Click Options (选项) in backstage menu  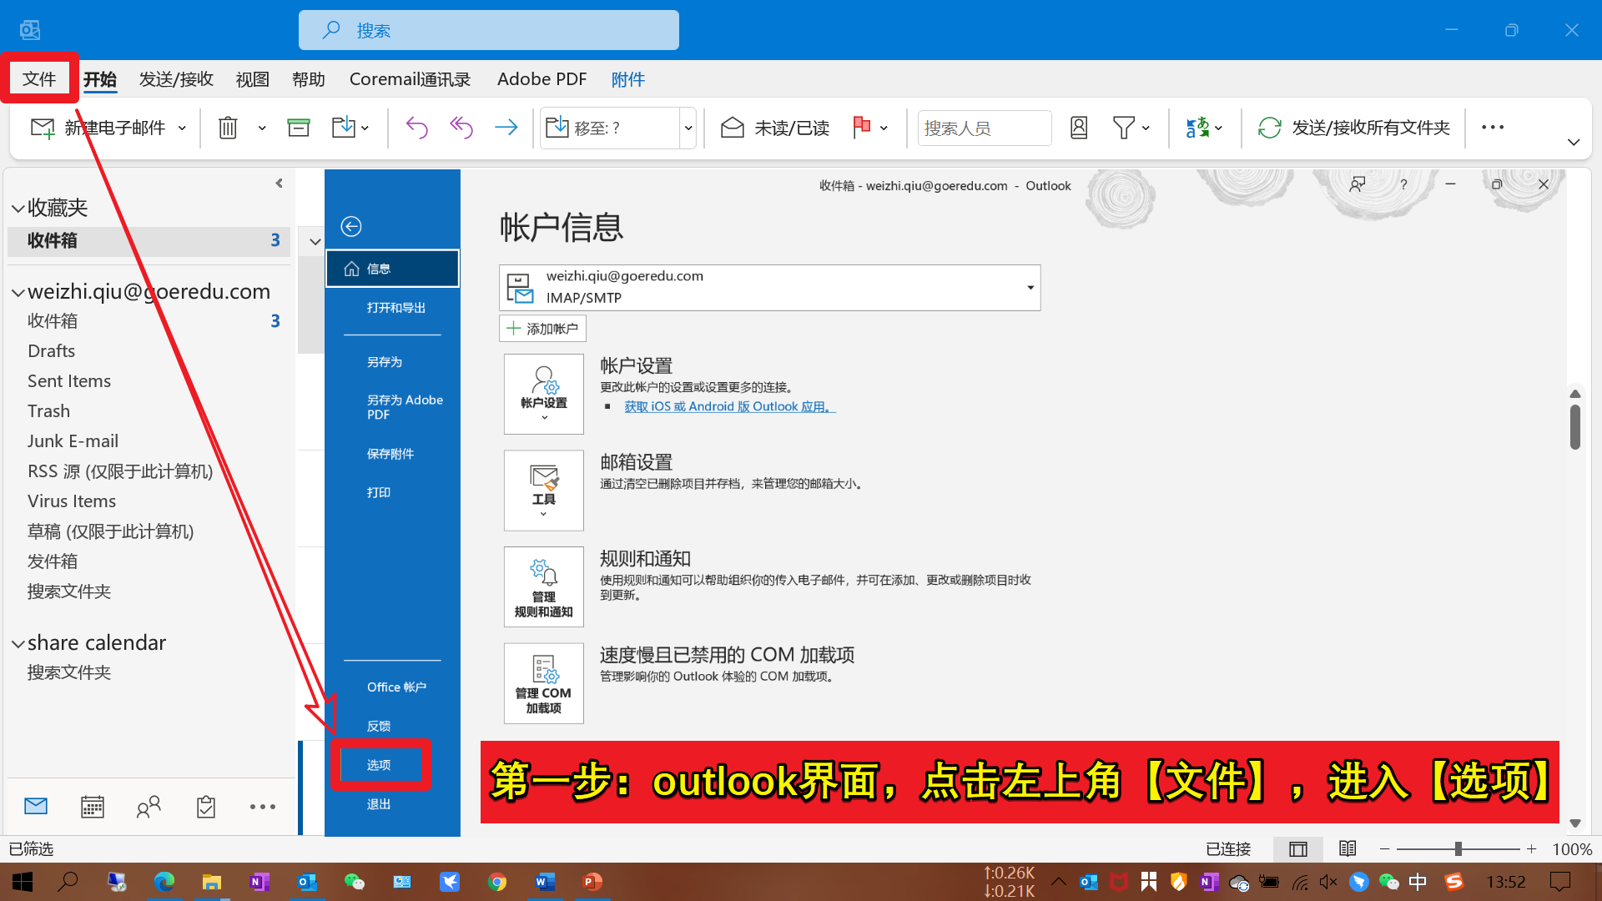[x=380, y=765]
